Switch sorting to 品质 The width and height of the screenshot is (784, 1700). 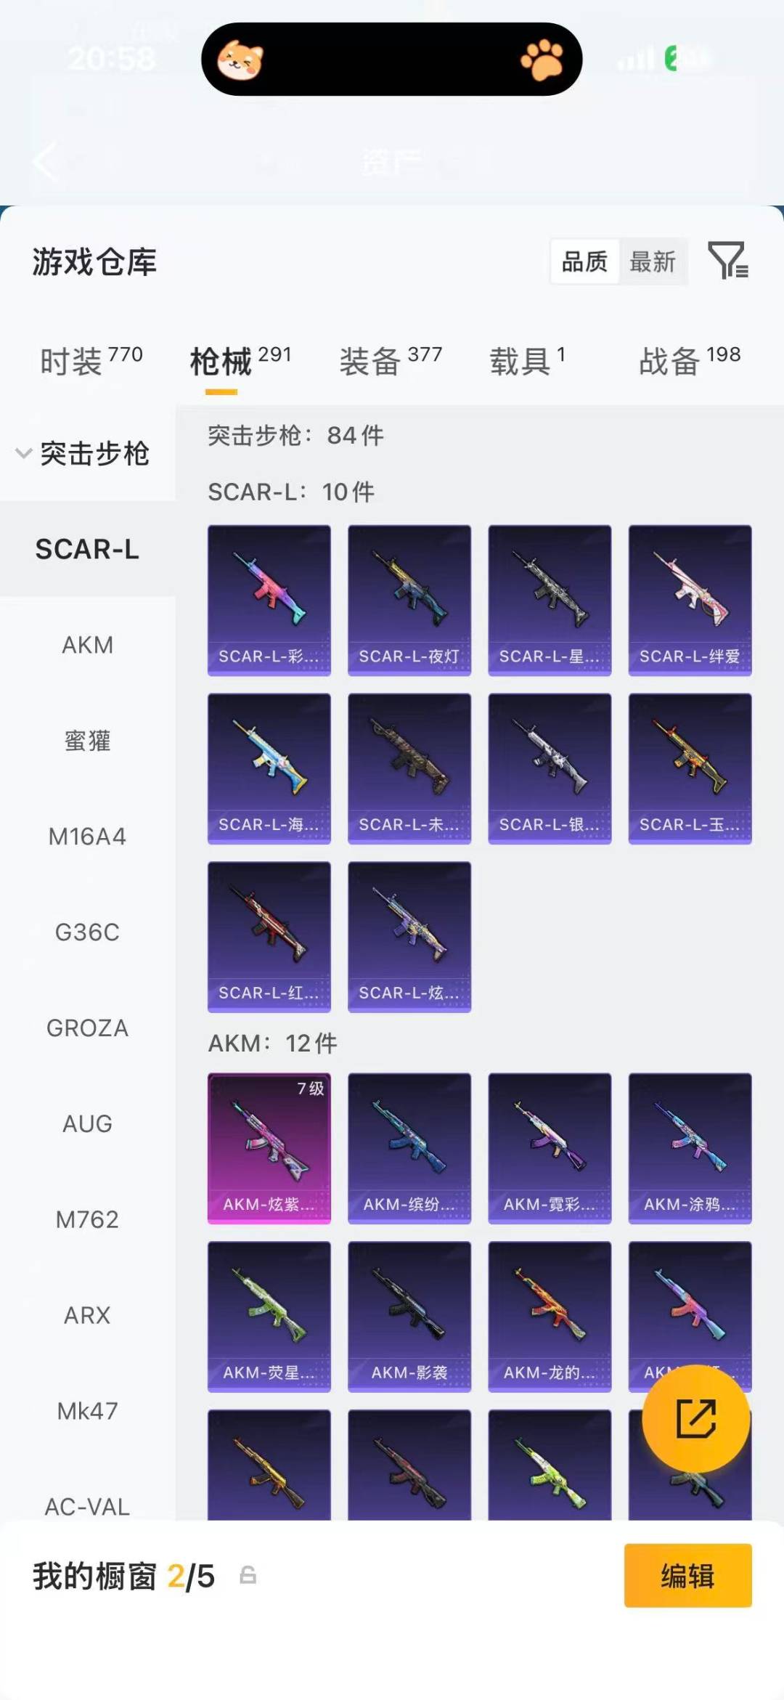click(x=584, y=261)
